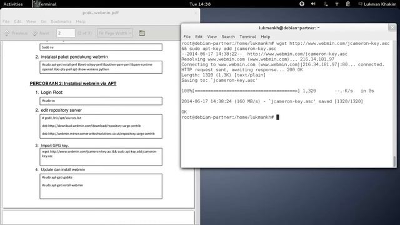This screenshot has height=225, width=400.
Task: Click the folder icon in PDF toolbar
Action: [x=142, y=33]
